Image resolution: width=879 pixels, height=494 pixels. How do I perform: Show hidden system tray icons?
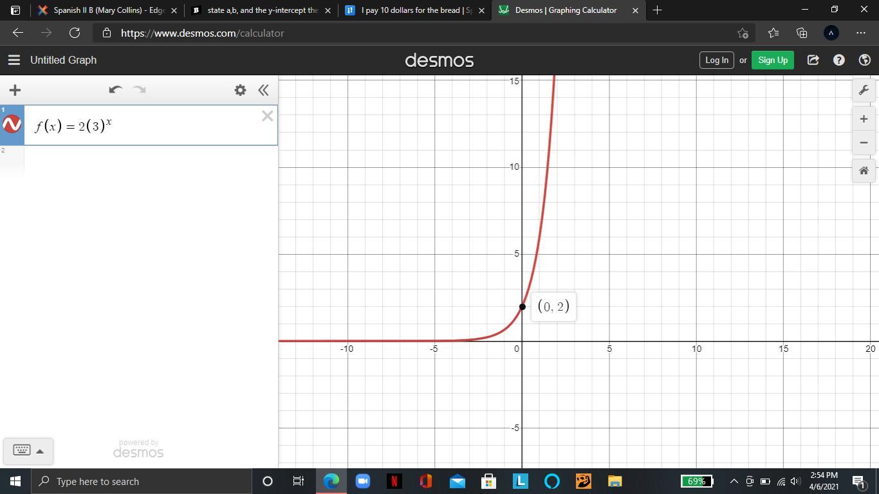[734, 481]
